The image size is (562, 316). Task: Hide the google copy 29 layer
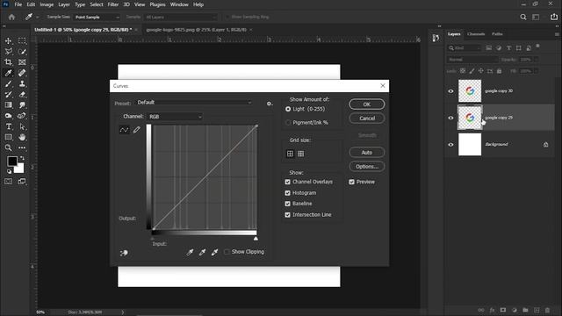(450, 118)
